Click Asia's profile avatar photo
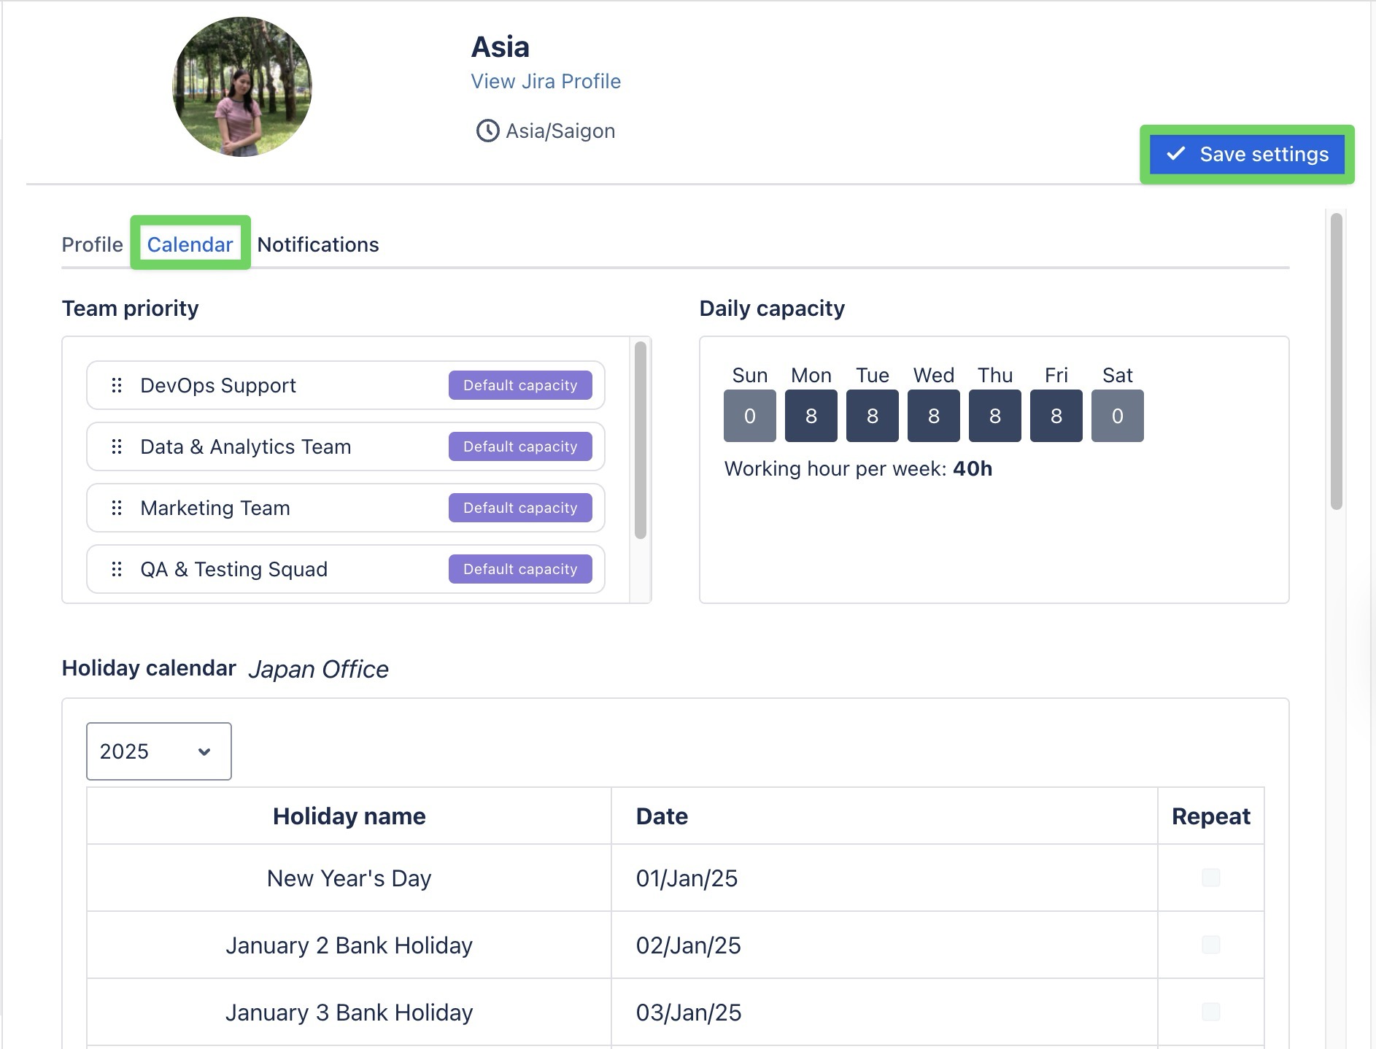 [x=242, y=87]
